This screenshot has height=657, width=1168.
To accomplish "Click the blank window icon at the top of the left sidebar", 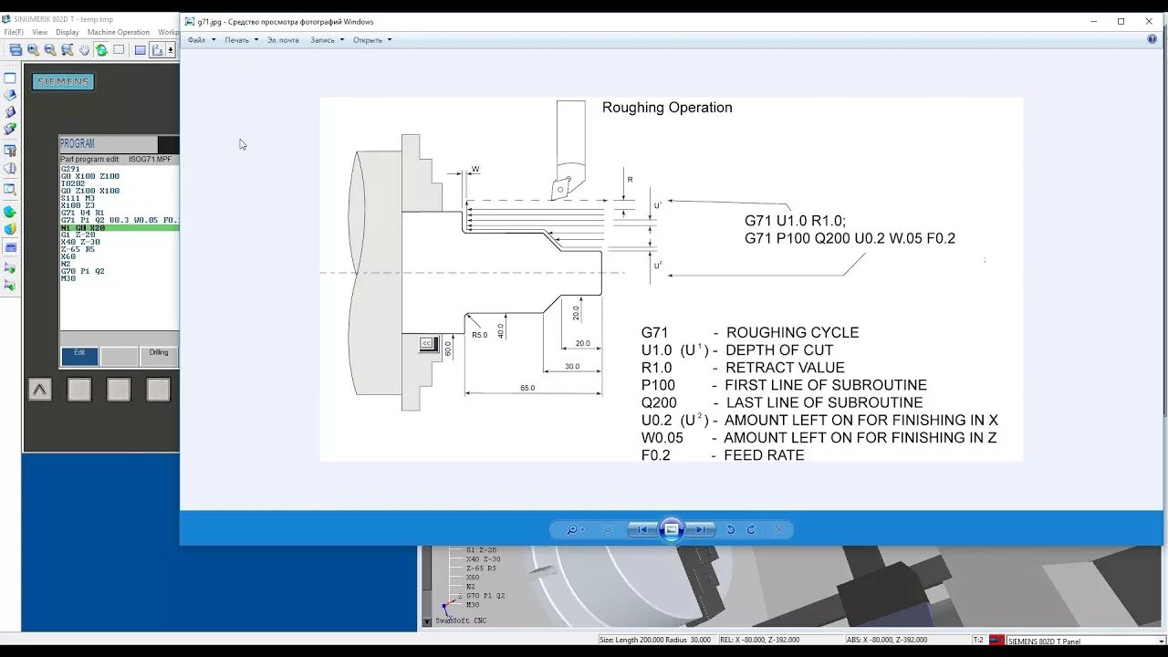I will coord(10,78).
